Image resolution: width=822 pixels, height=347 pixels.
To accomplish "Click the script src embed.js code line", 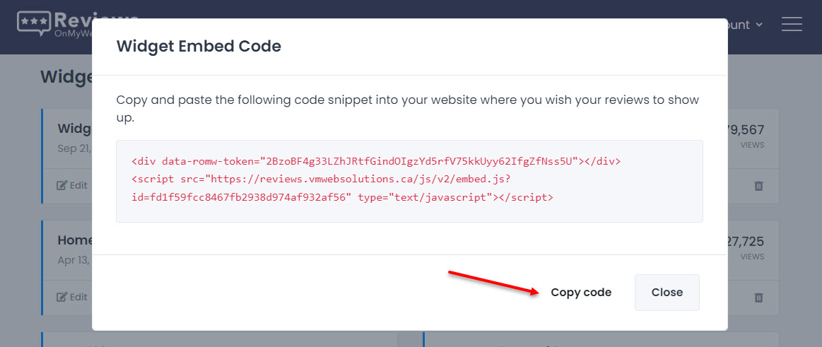I will click(322, 180).
